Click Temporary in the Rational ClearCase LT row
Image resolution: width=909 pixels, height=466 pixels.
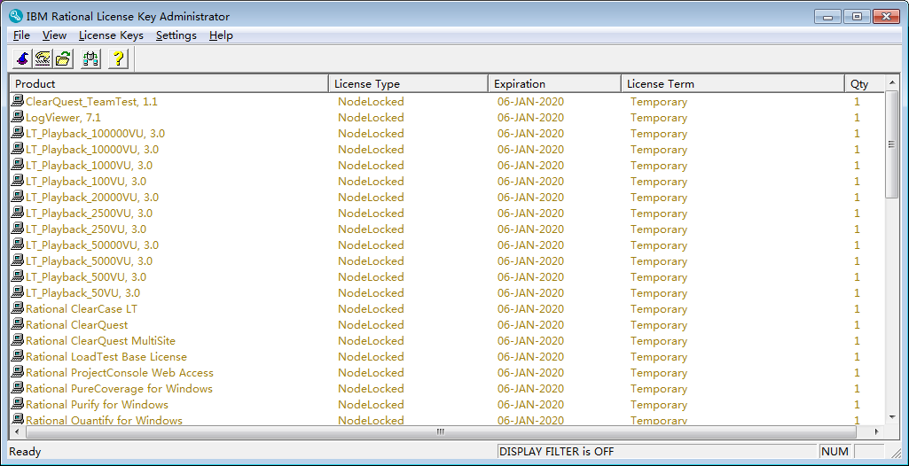(659, 308)
